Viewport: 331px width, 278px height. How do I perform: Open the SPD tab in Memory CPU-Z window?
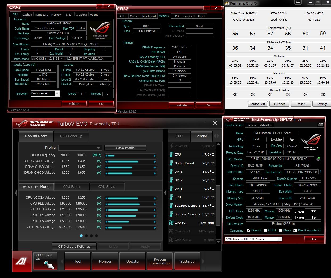(x=176, y=16)
